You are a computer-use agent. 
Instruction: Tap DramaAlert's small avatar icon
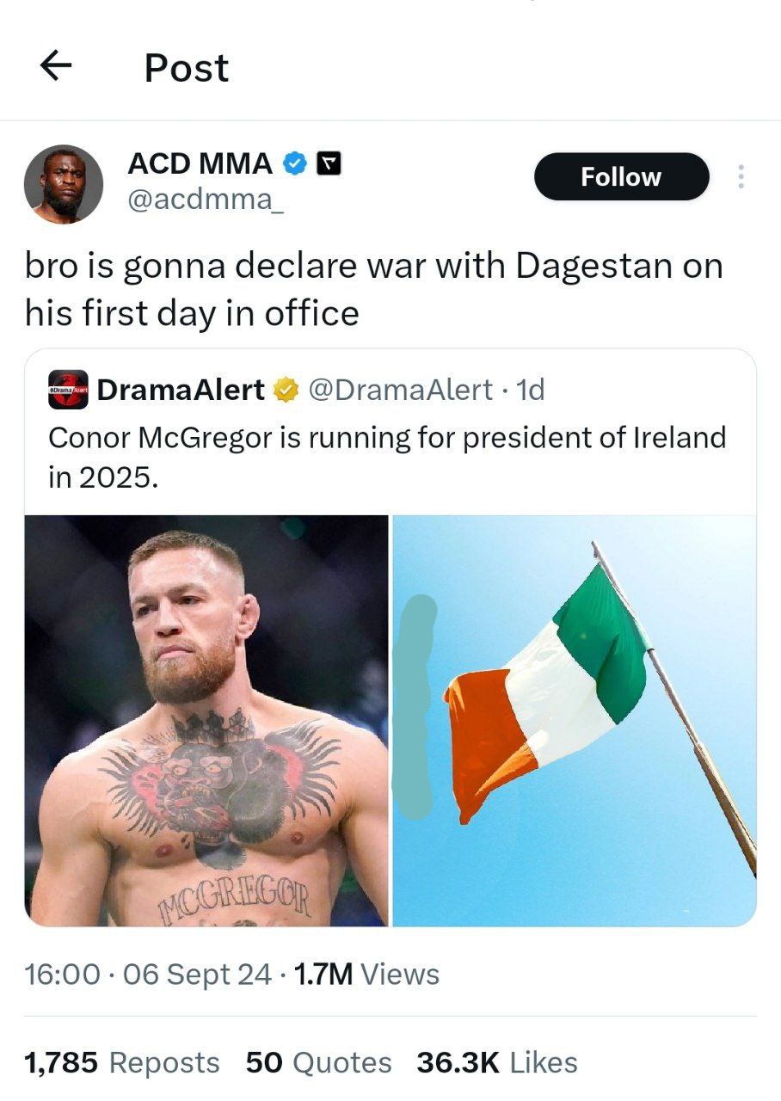pyautogui.click(x=68, y=390)
